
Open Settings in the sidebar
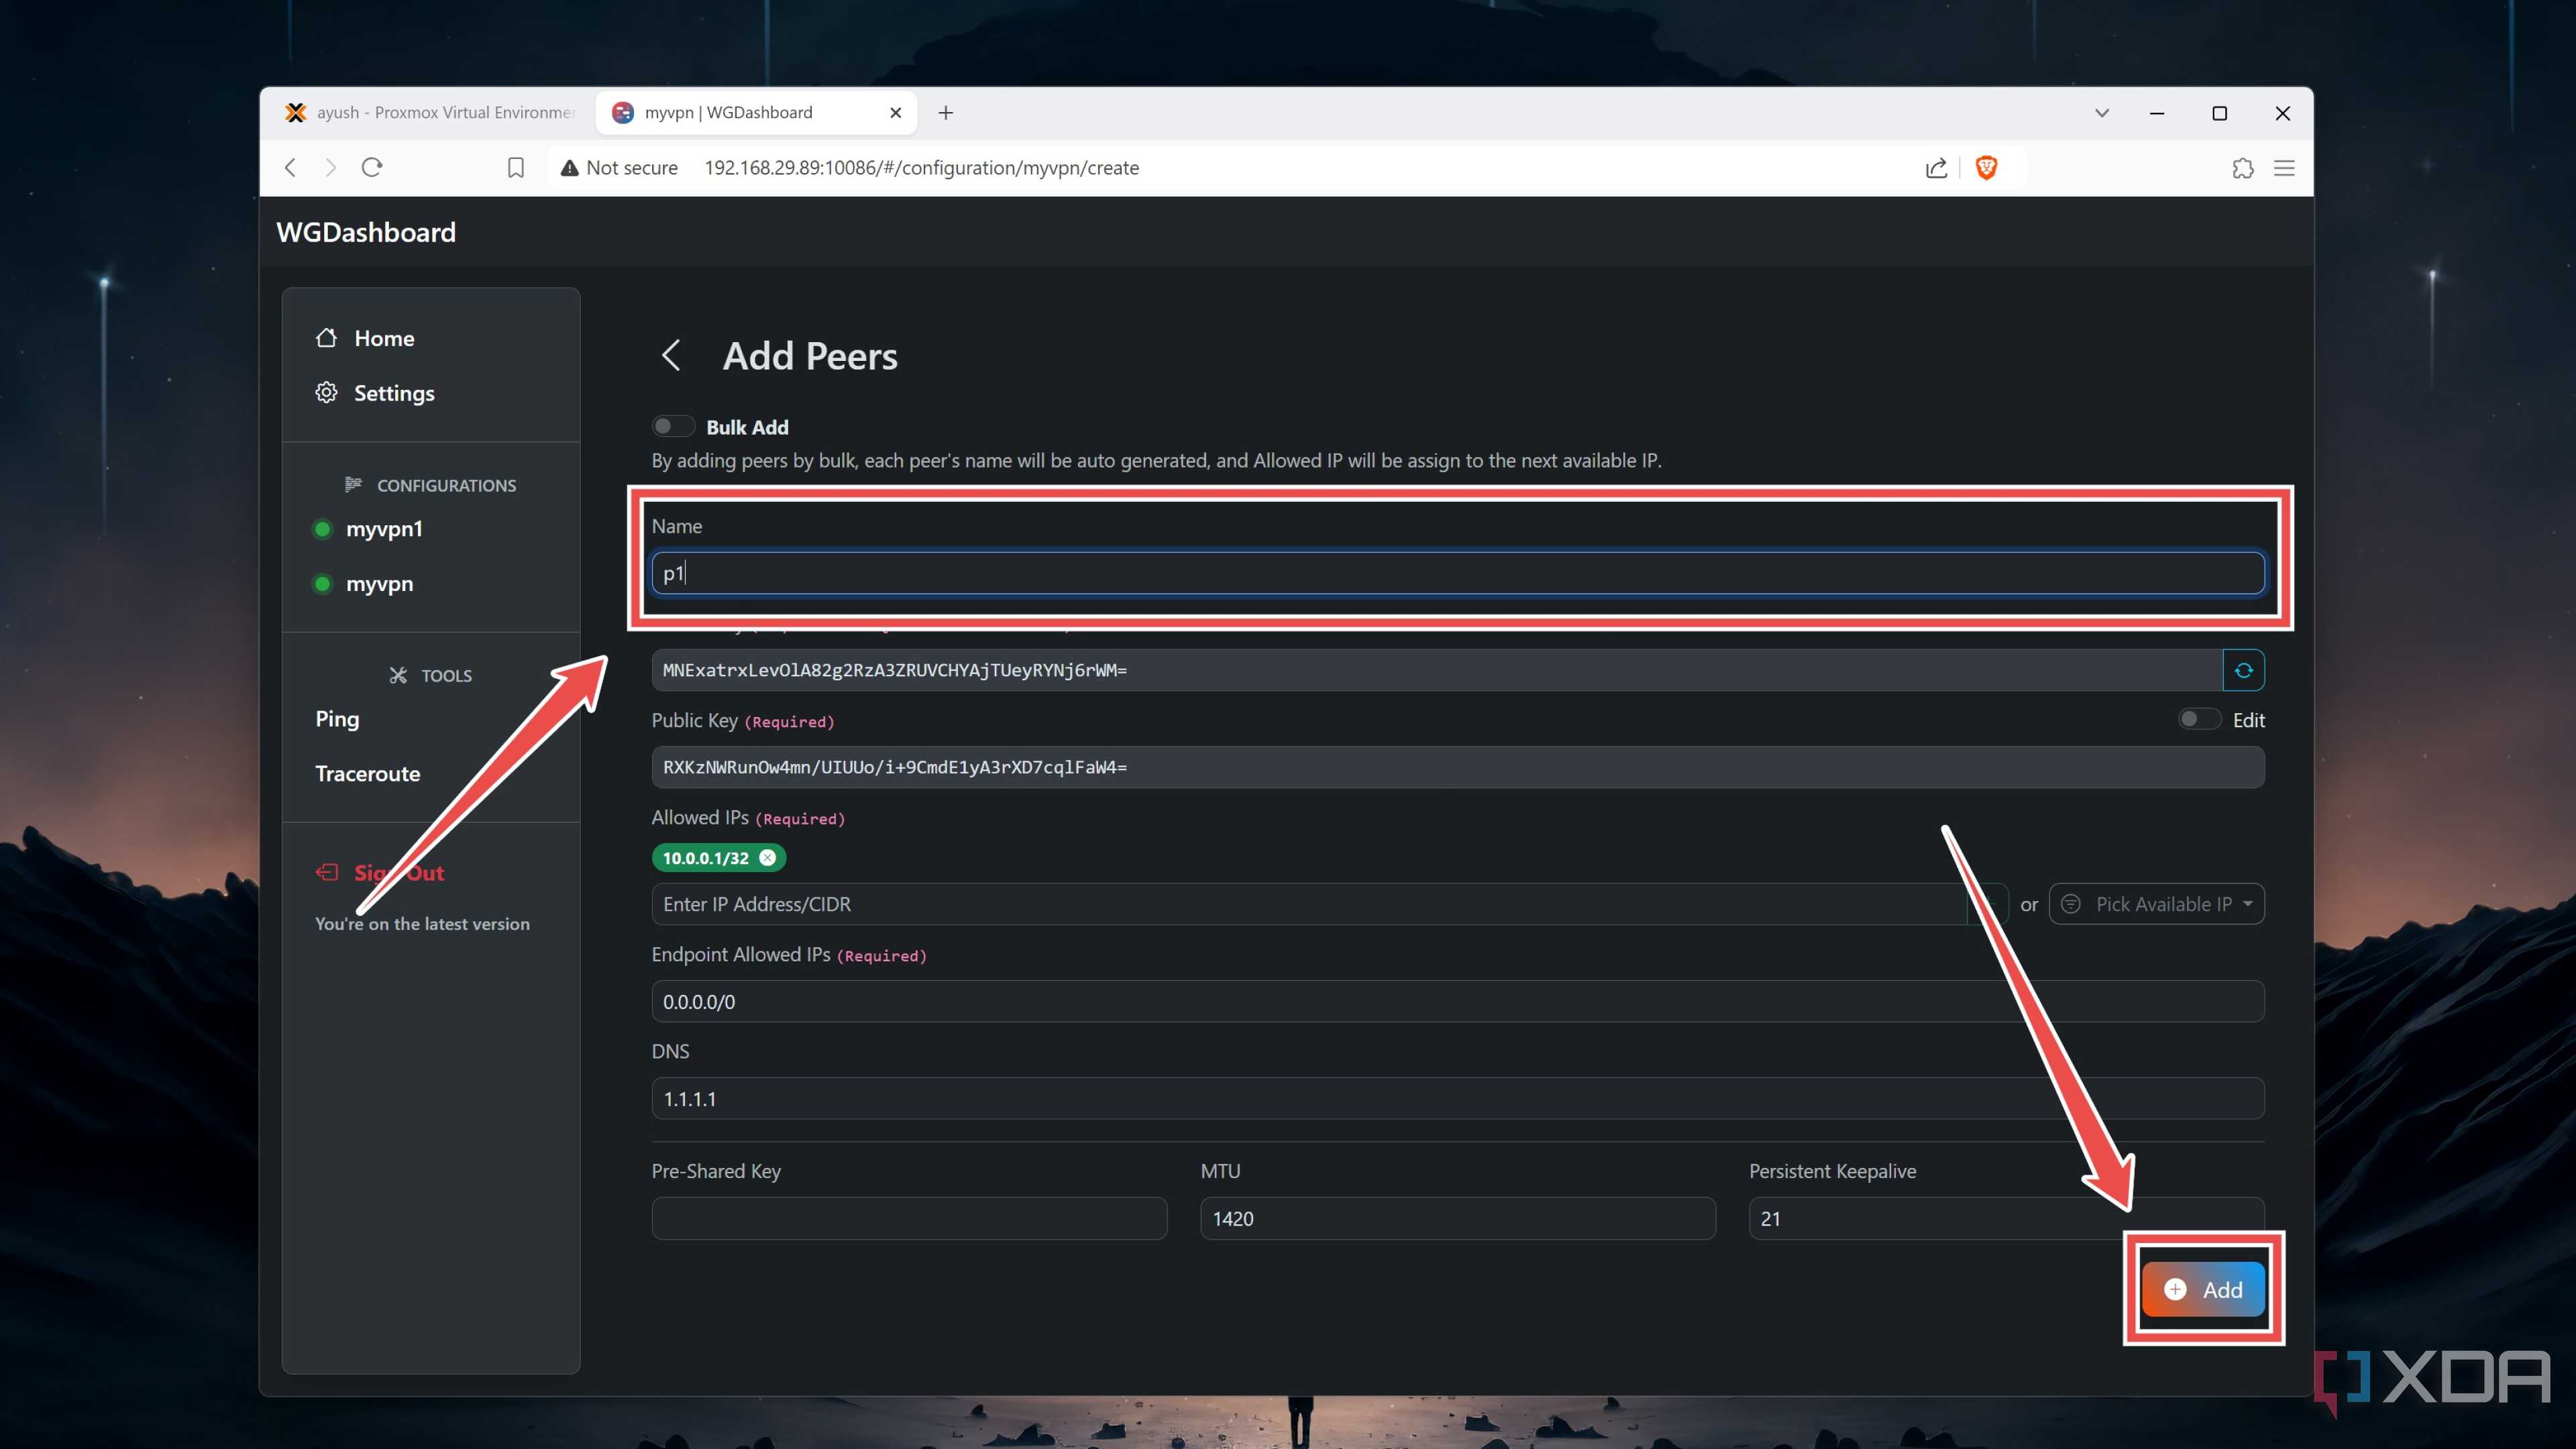point(394,393)
